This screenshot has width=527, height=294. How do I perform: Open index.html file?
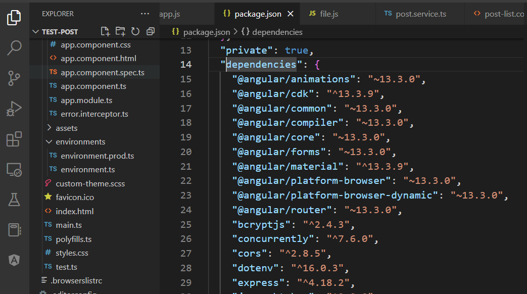tap(75, 211)
